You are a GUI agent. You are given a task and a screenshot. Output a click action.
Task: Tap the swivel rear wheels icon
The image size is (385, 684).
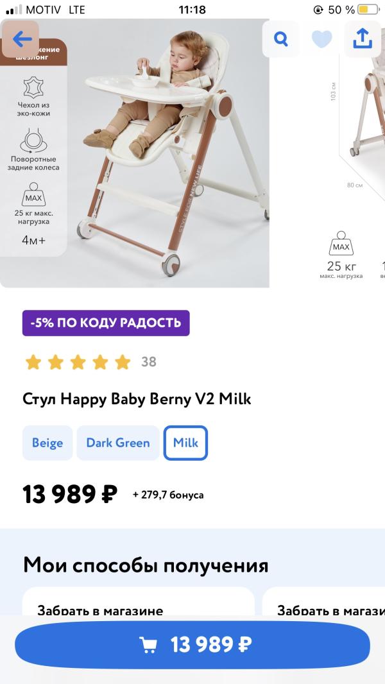(33, 140)
